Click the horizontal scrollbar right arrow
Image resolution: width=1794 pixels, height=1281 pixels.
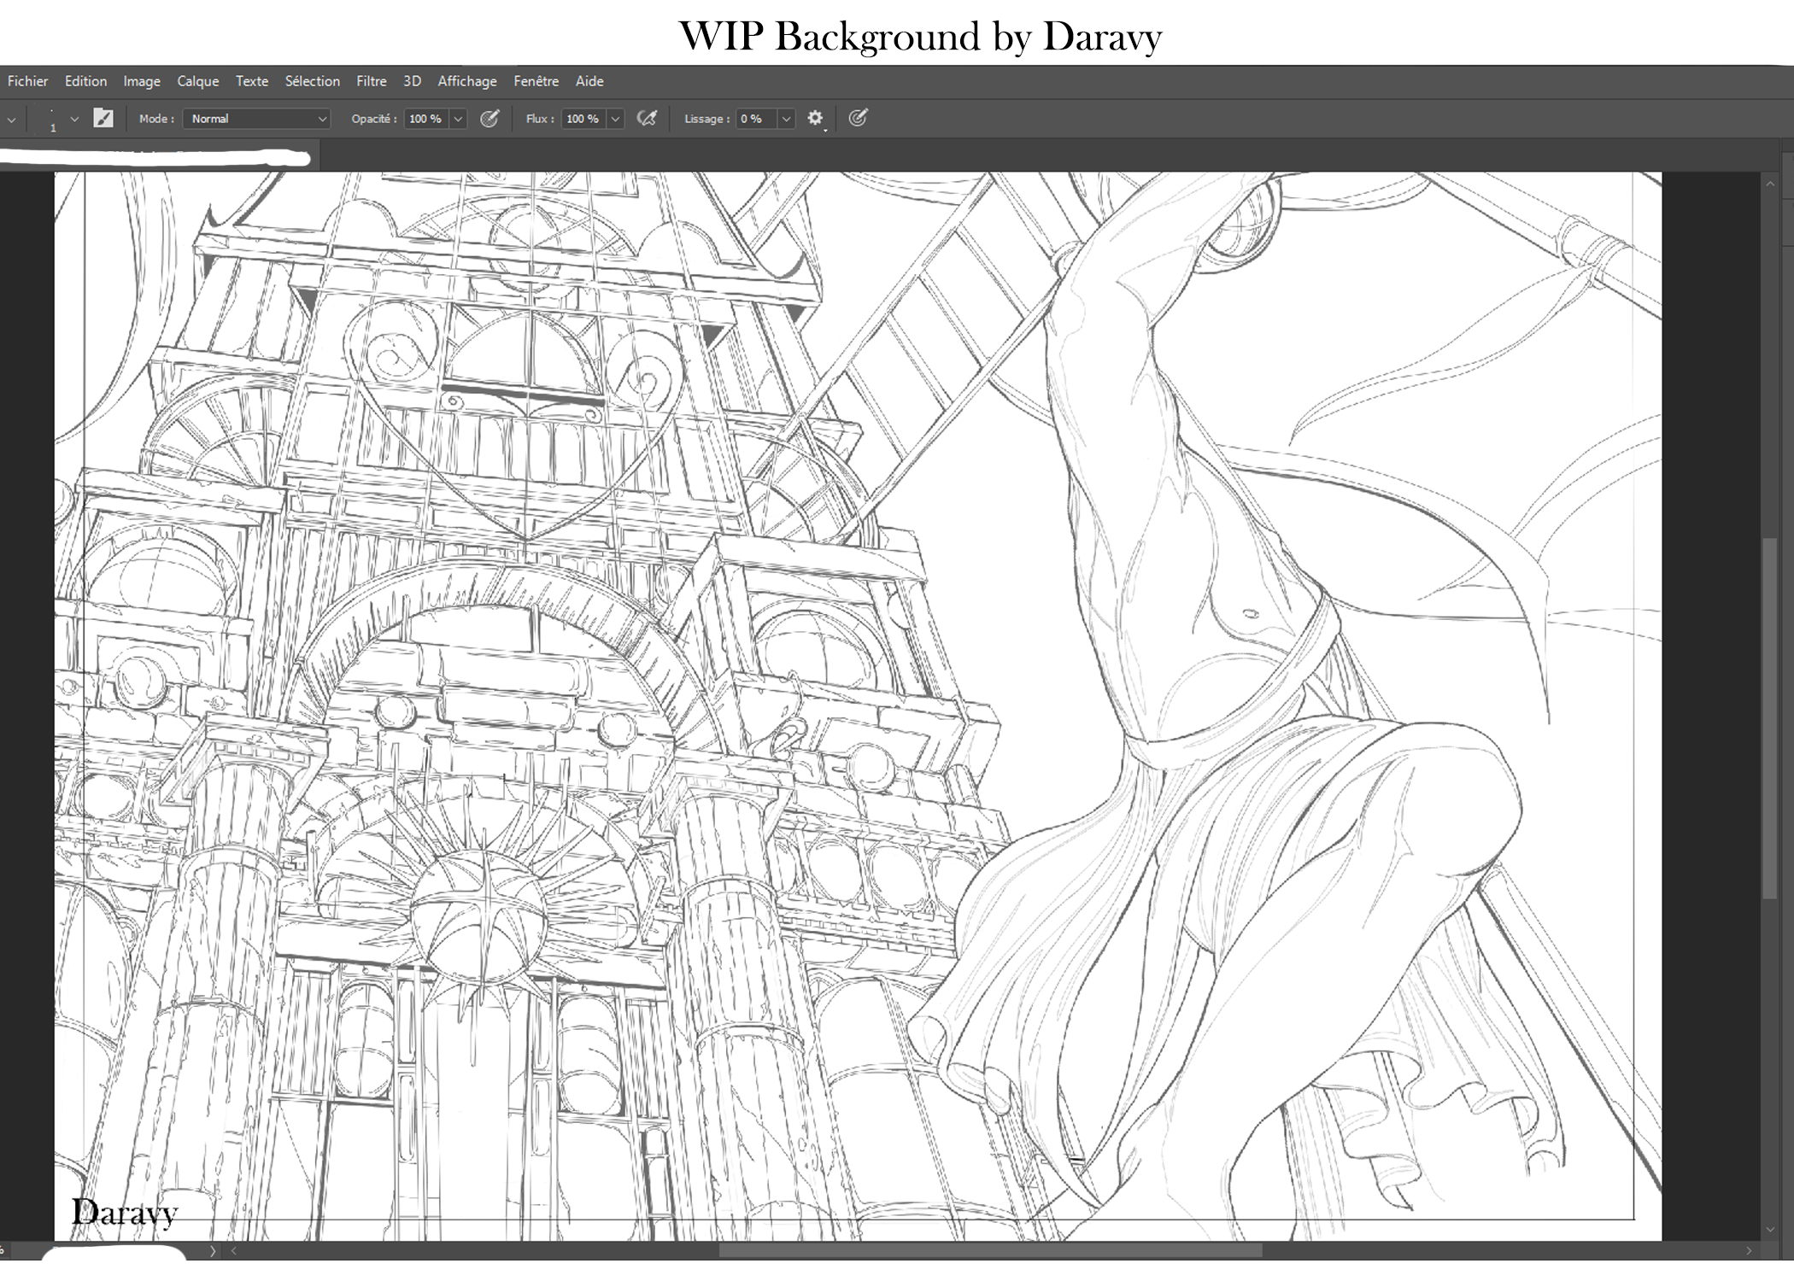(x=1748, y=1251)
